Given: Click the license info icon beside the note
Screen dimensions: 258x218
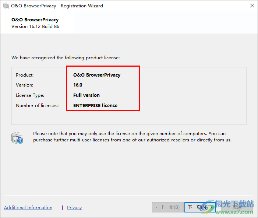Looking at the screenshot, I should 17,138.
